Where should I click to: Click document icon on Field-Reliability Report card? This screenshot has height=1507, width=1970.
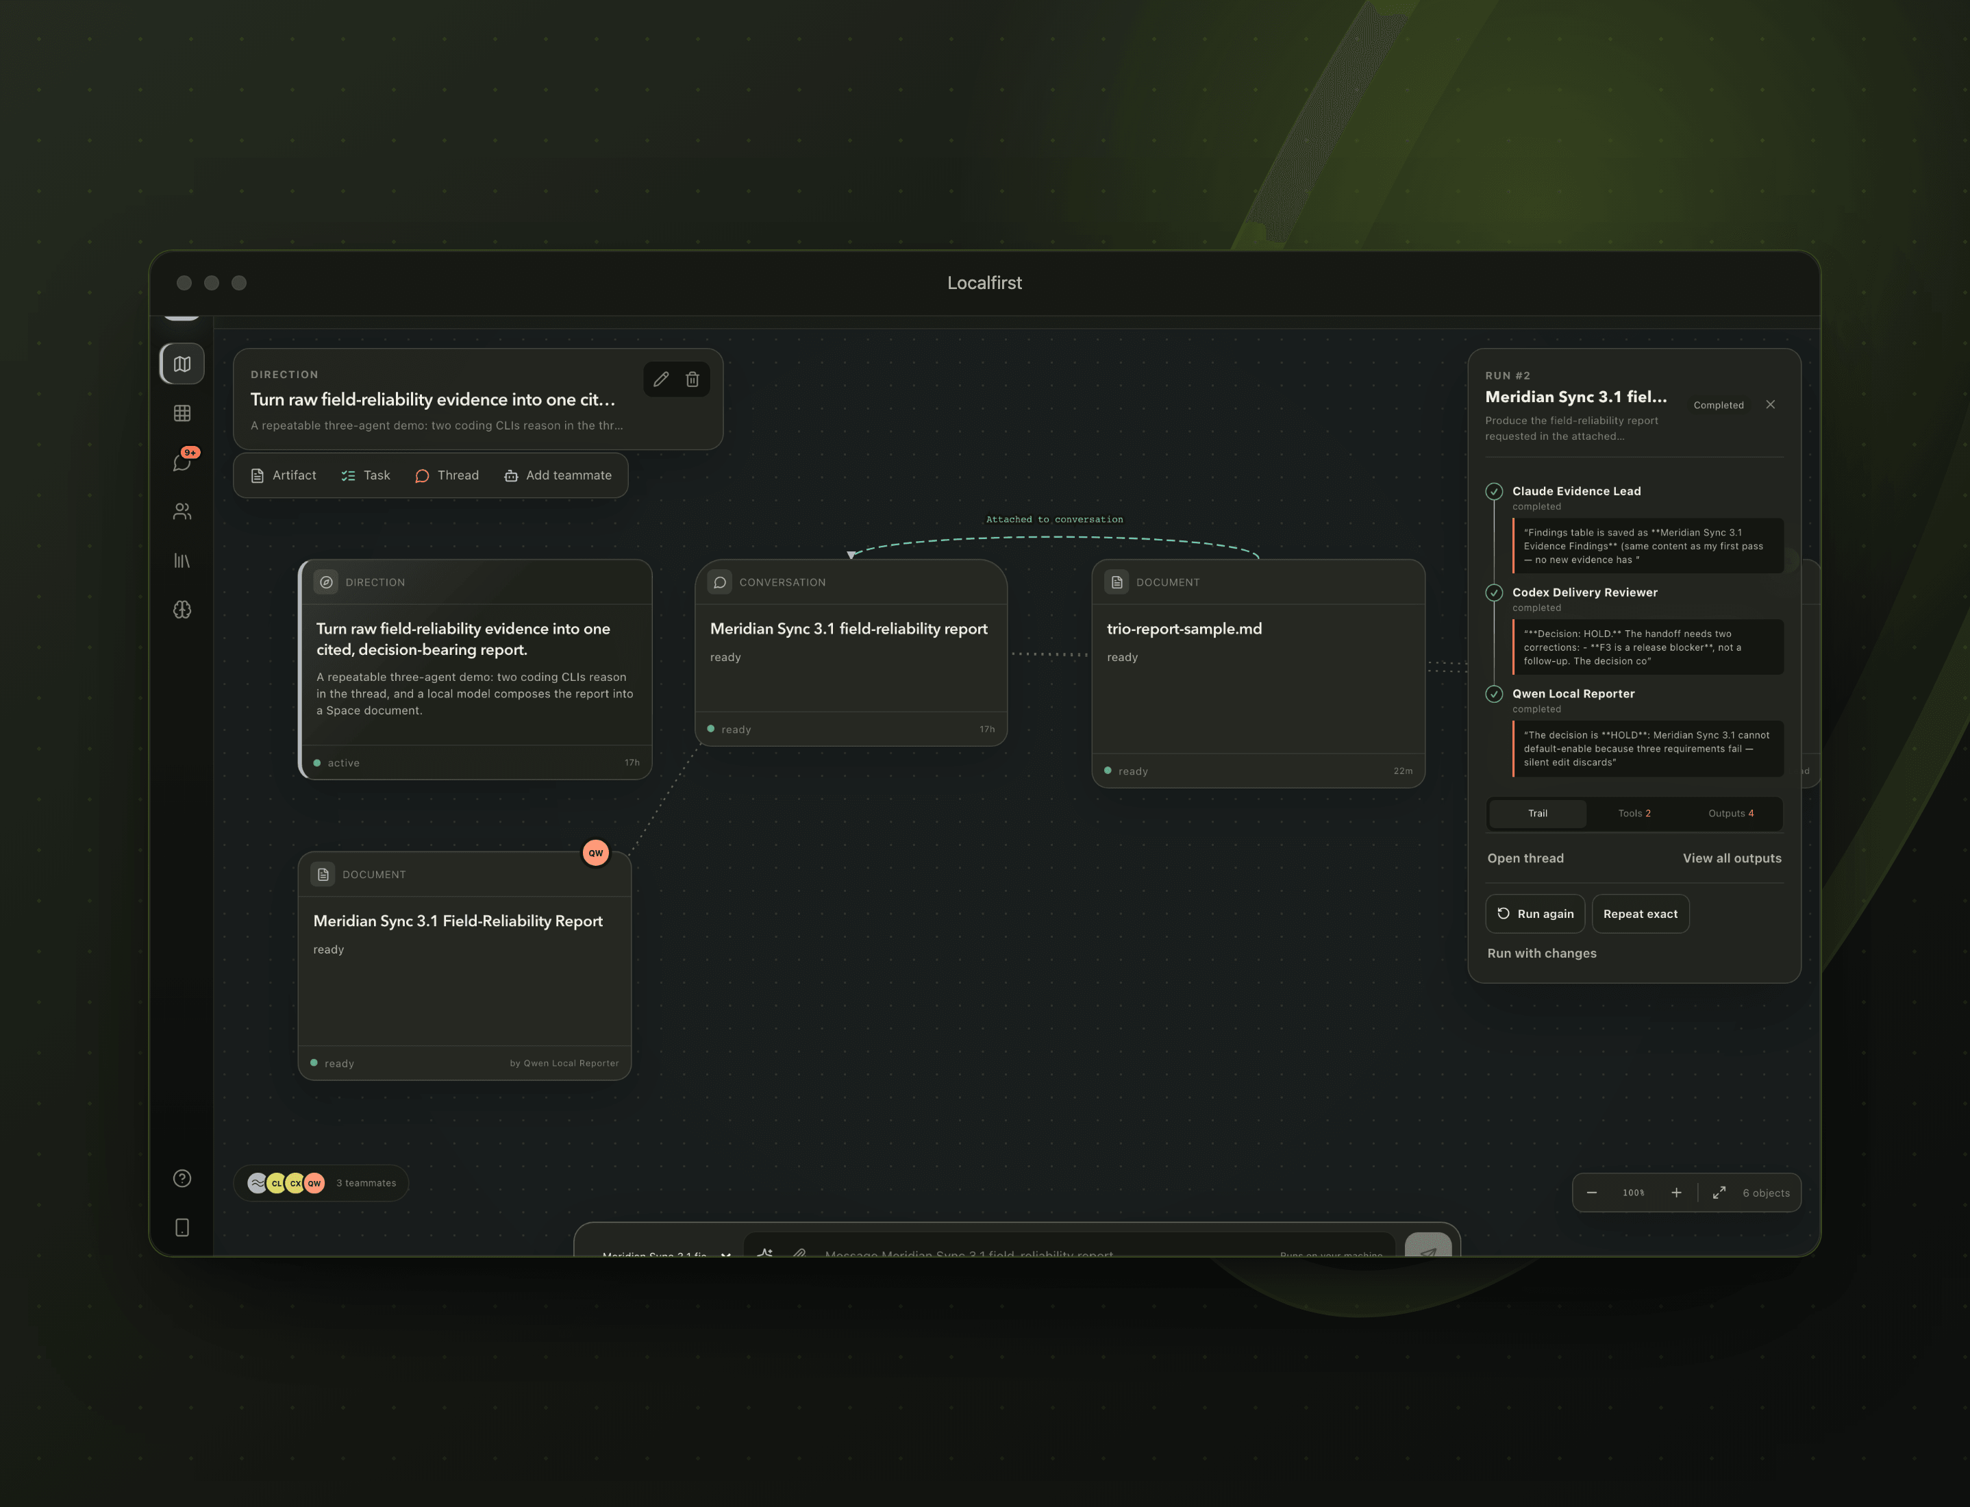(x=323, y=875)
